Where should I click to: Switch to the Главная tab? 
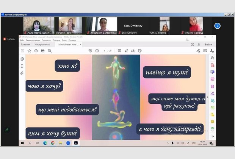click(x=25, y=44)
